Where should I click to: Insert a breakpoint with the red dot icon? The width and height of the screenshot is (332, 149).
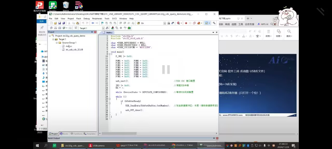(x=186, y=23)
